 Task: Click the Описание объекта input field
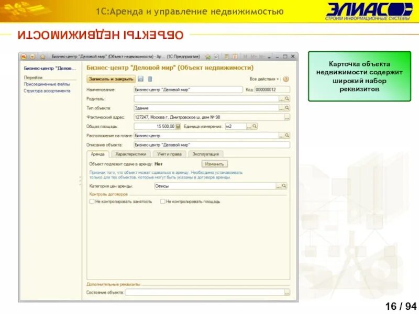tap(212, 145)
